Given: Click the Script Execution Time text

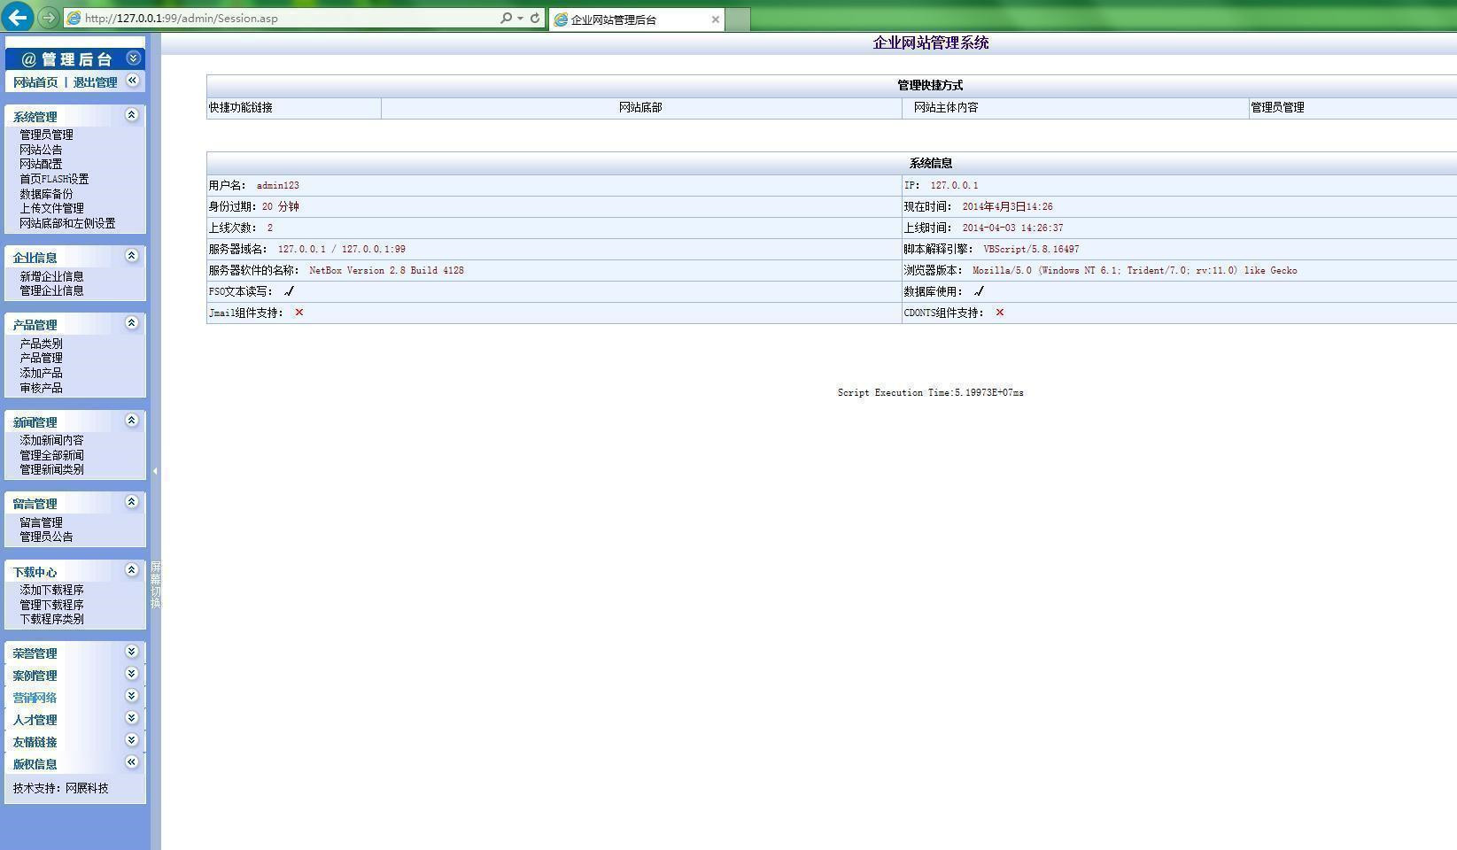Looking at the screenshot, I should tap(931, 392).
